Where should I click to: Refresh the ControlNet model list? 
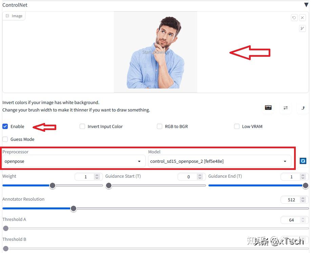coord(303,161)
